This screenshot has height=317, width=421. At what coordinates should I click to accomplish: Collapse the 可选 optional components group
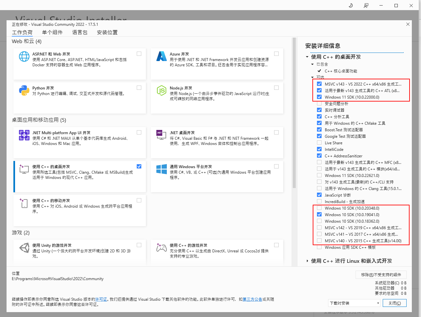click(x=312, y=77)
